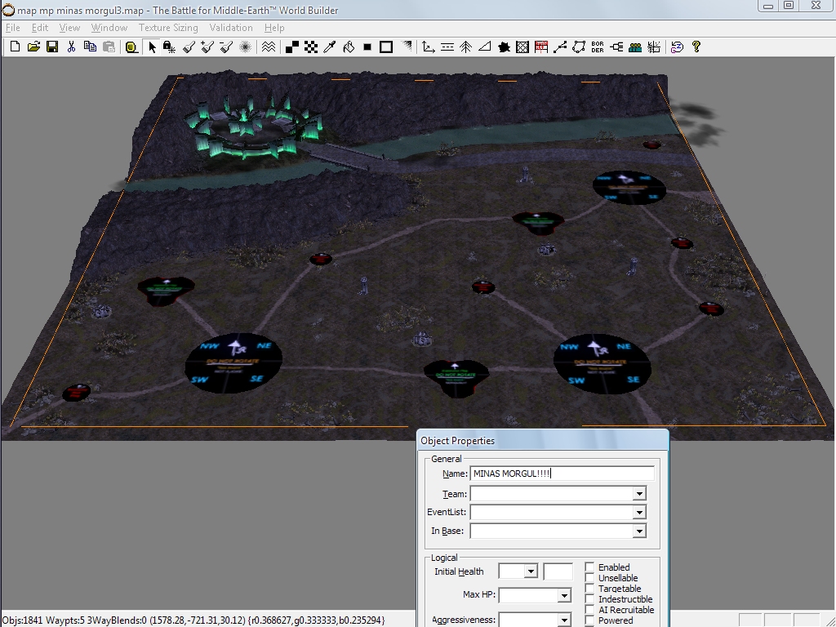Viewport: 836px width, 627px height.
Task: Toggle the Targetable checkbox
Action: click(589, 588)
